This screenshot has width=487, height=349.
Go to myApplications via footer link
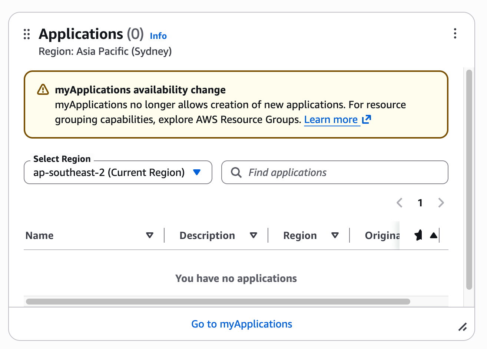[242, 324]
